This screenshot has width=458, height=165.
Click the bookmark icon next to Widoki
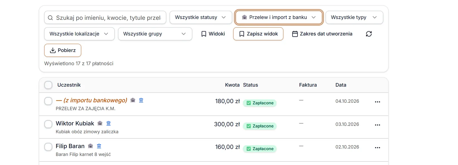point(204,34)
